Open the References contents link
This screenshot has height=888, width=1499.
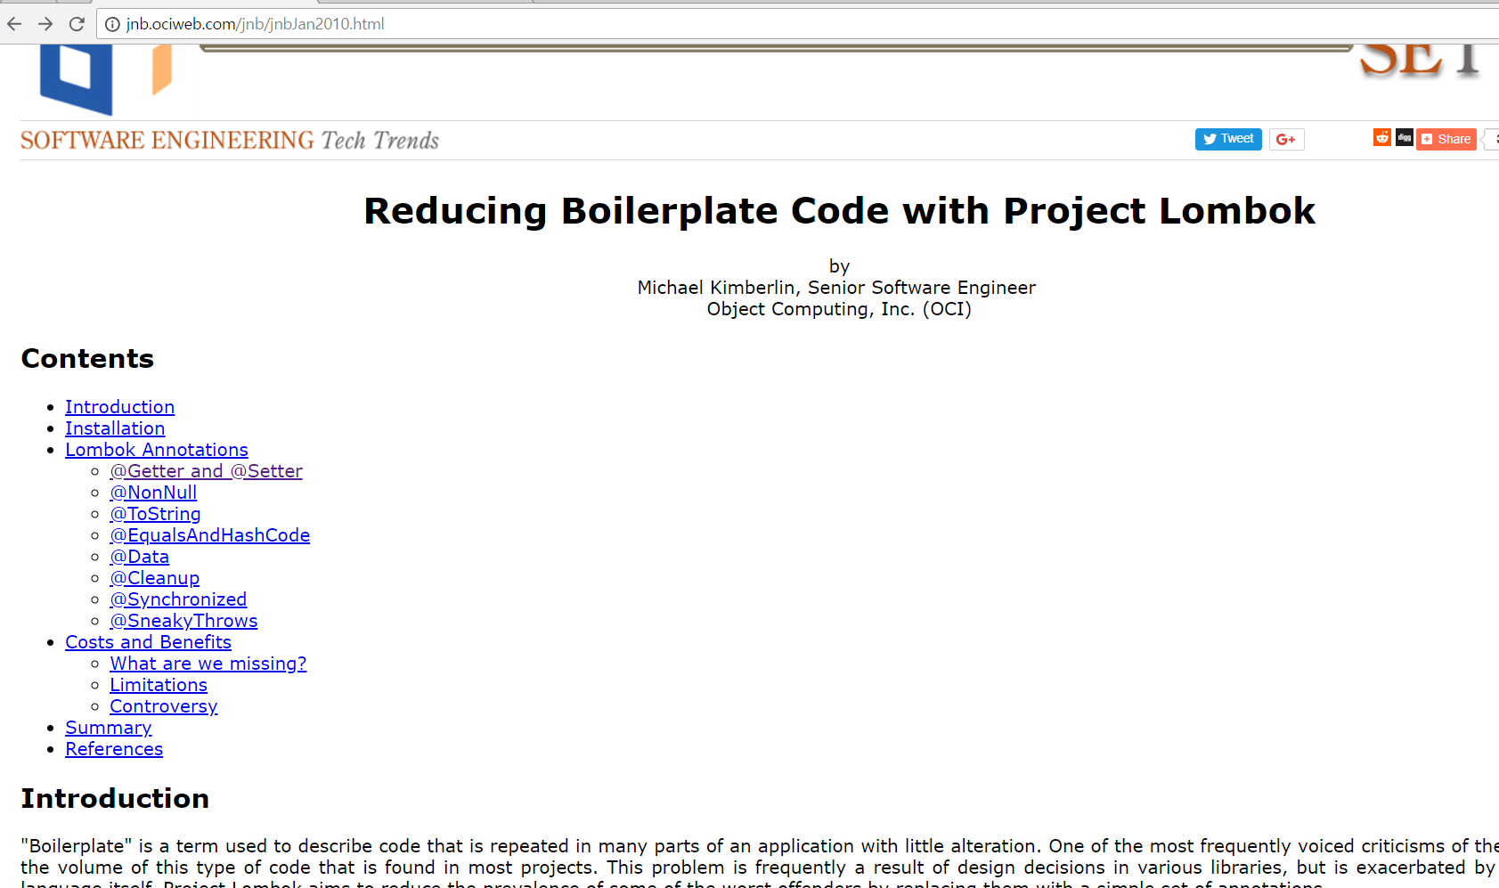pyautogui.click(x=114, y=749)
